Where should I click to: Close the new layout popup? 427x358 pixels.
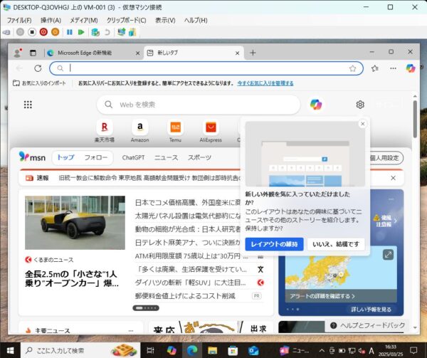point(363,124)
